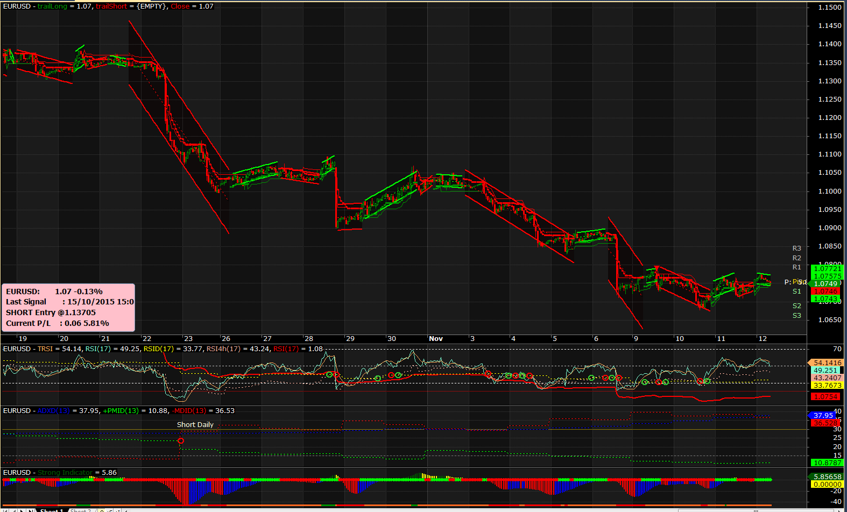Click the 1.0650 price axis label
The height and width of the screenshot is (512, 847).
coord(829,319)
